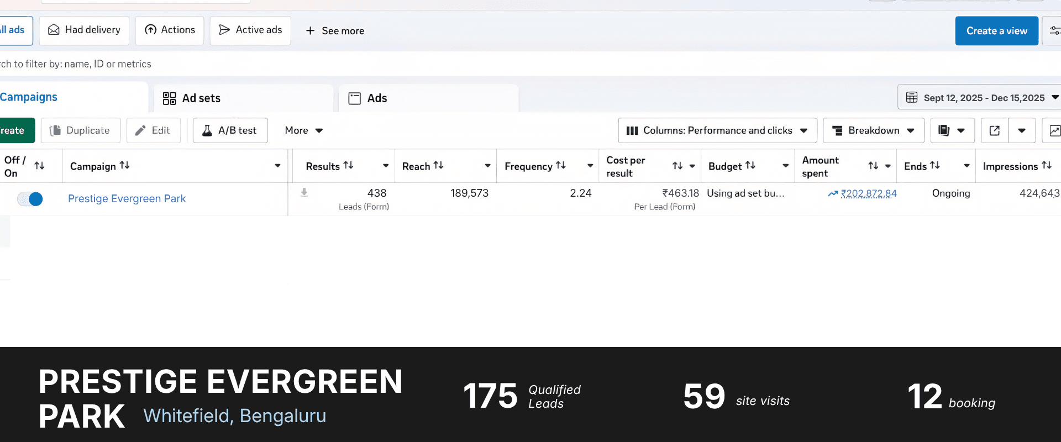Screen dimensions: 1061x442
Task: Click the Actions upload-circle icon
Action: pos(150,30)
